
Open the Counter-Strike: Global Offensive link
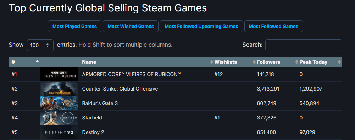[x=120, y=89]
